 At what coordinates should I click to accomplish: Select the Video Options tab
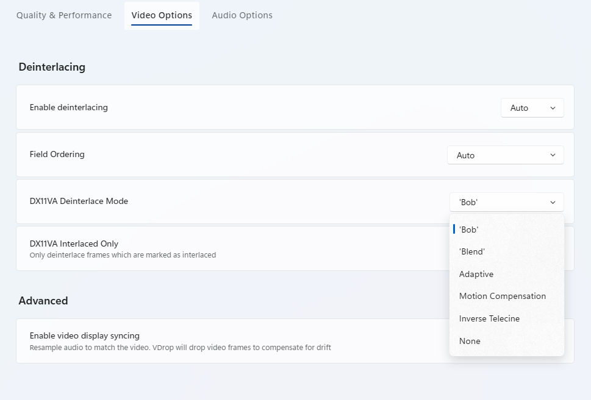click(x=162, y=15)
